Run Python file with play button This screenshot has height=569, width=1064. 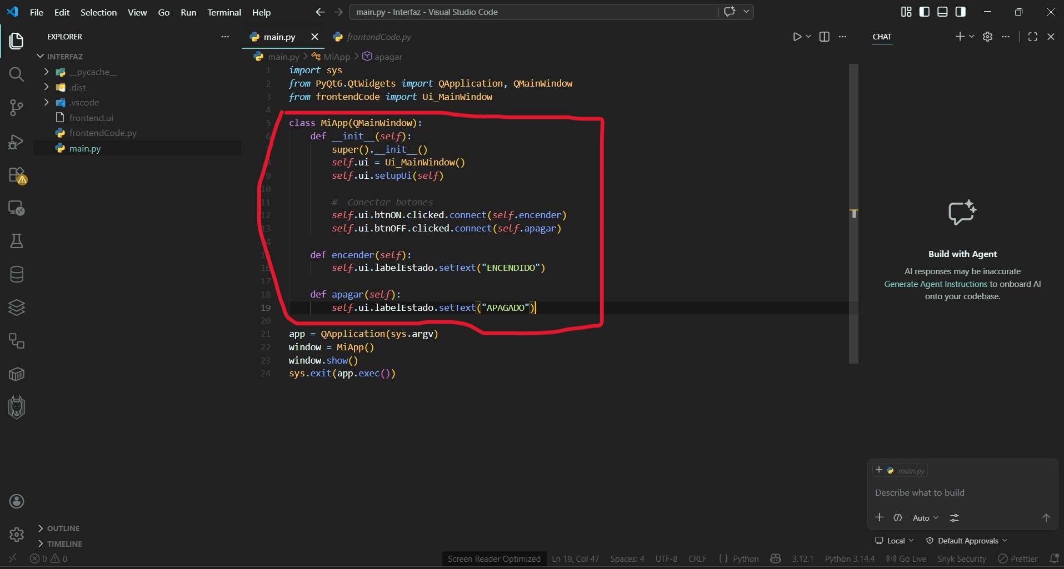point(797,37)
